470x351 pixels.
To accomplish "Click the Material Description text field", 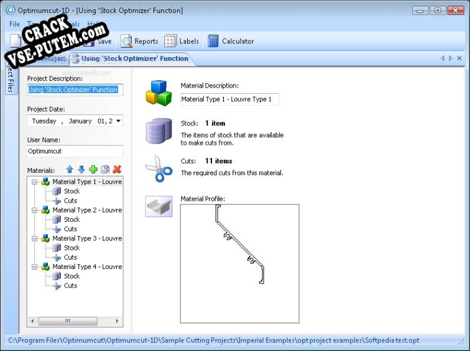I will pyautogui.click(x=229, y=99).
